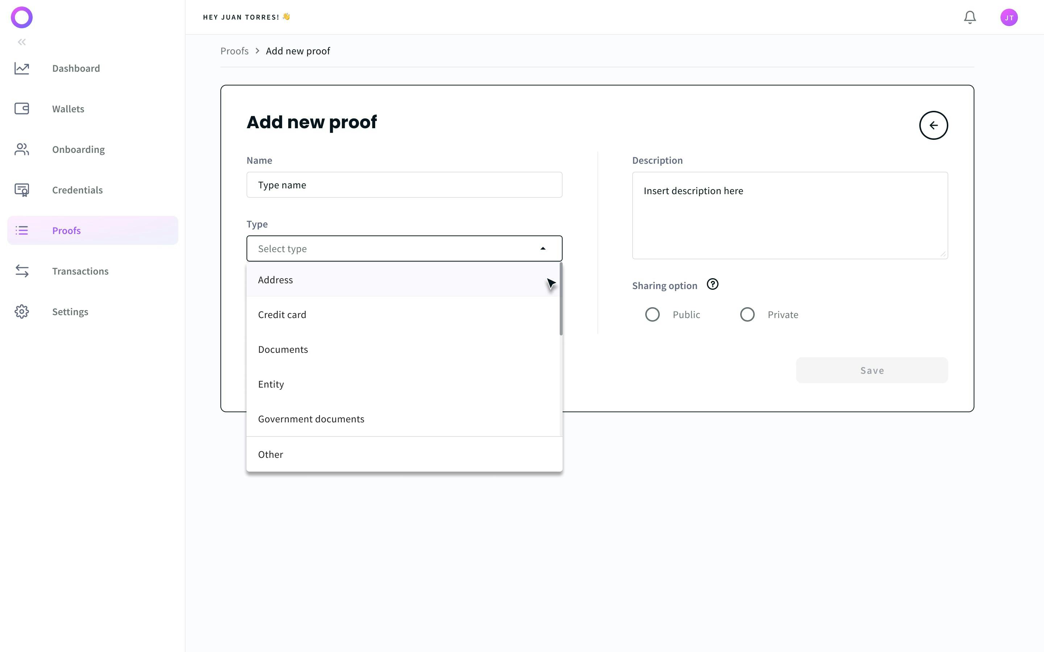This screenshot has width=1044, height=652.
Task: Collapse the Select type dropdown
Action: 543,249
